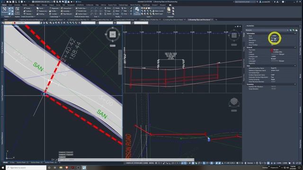This screenshot has height=170, width=303.
Task: Click the Layer Properties button
Action: [x=137, y=11]
